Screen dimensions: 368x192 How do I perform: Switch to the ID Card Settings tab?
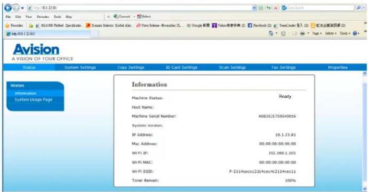tap(181, 67)
